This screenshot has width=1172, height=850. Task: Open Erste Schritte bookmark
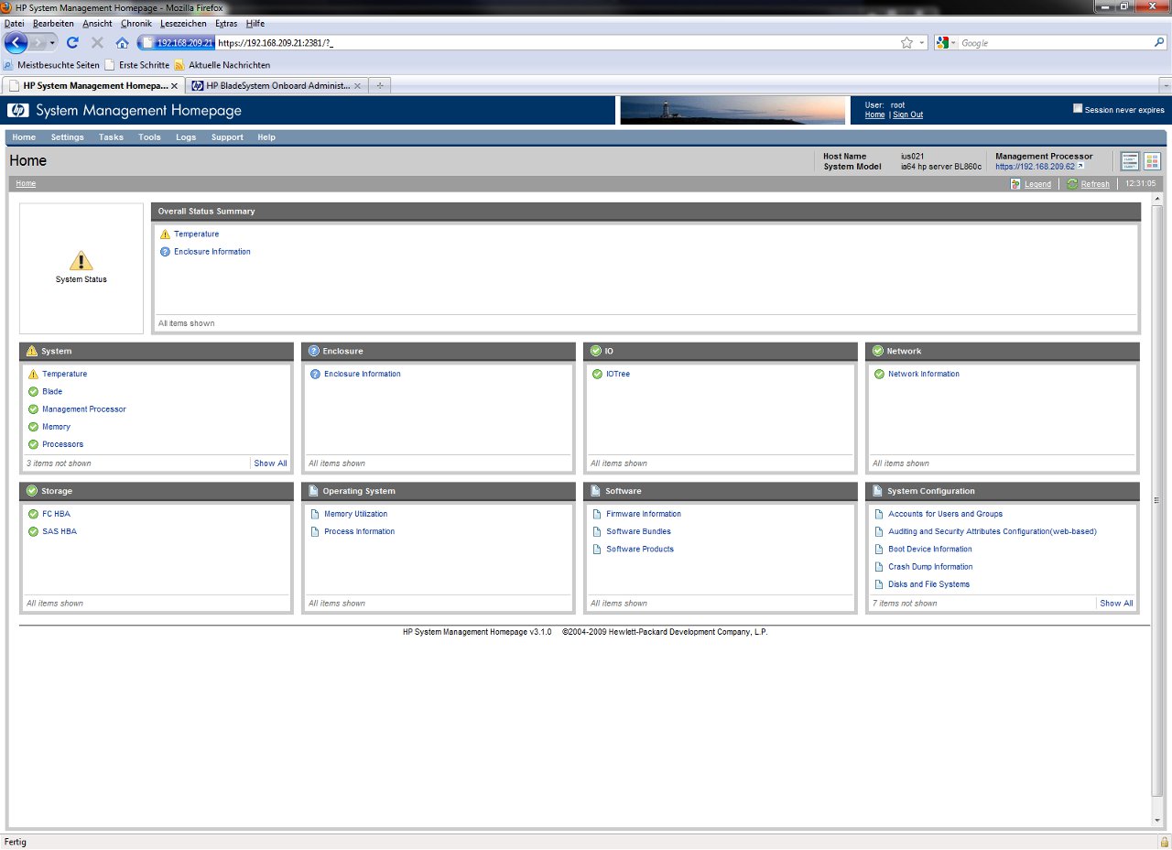point(137,65)
